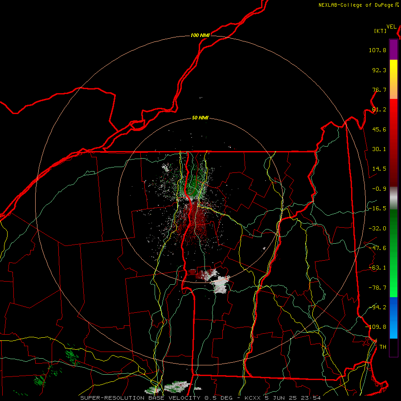Select the 61.2 scale value
Image resolution: width=401 pixels, height=401 pixels.
coord(379,110)
